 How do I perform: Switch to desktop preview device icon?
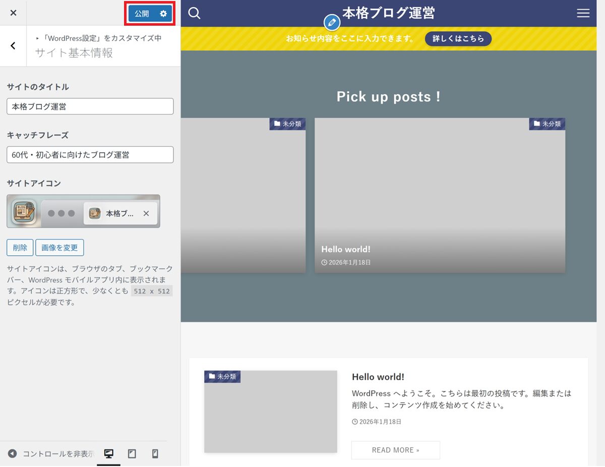pos(108,454)
